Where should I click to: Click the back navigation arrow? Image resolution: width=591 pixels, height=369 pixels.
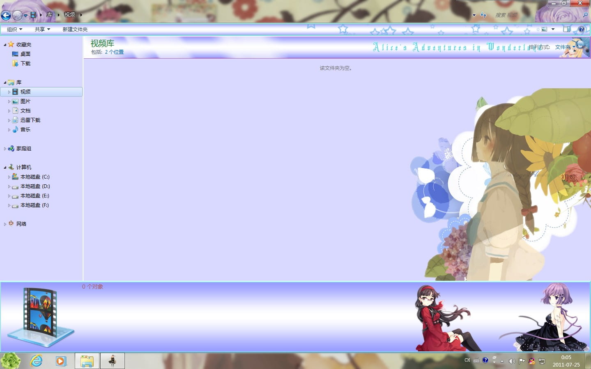(x=6, y=15)
